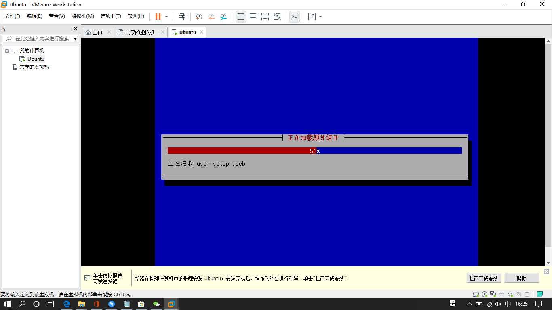Click the keyboard icon in the hint bar
The height and width of the screenshot is (310, 552).
point(87,278)
